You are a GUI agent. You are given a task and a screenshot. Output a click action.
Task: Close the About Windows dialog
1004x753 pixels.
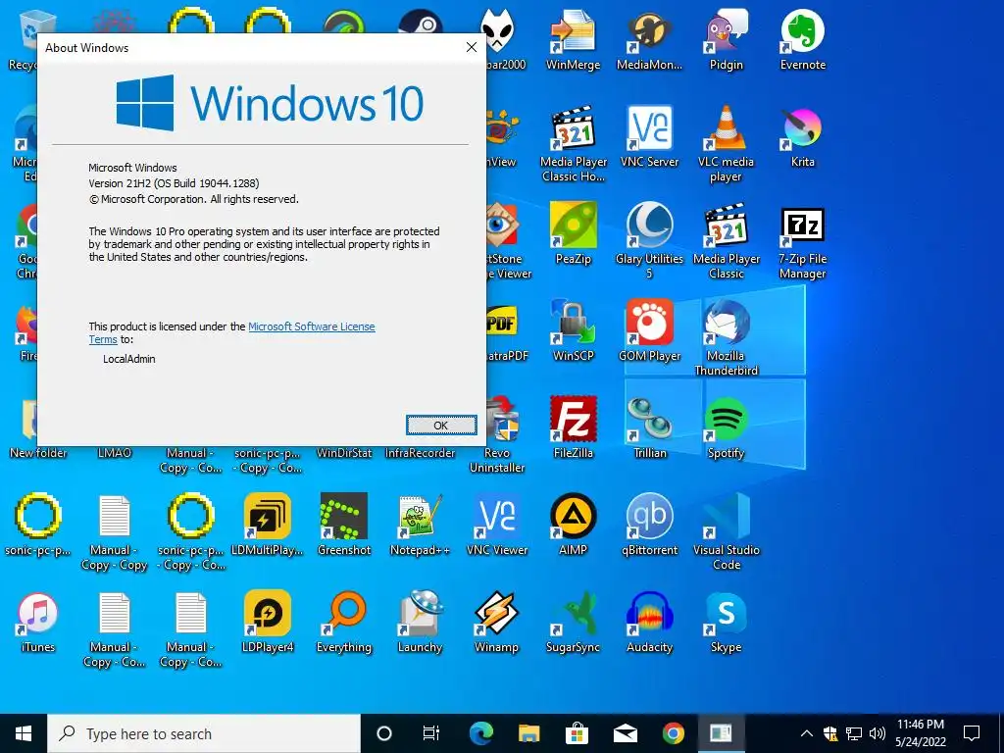[472, 47]
